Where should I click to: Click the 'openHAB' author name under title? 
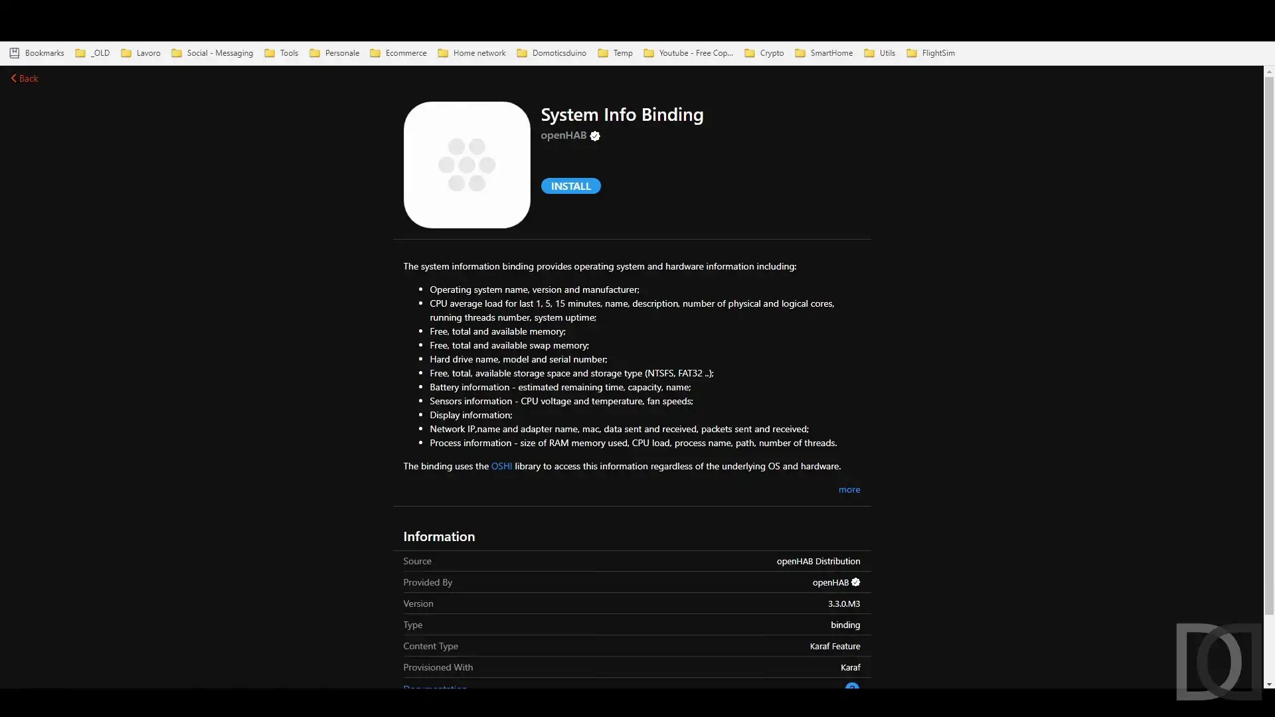[563, 135]
